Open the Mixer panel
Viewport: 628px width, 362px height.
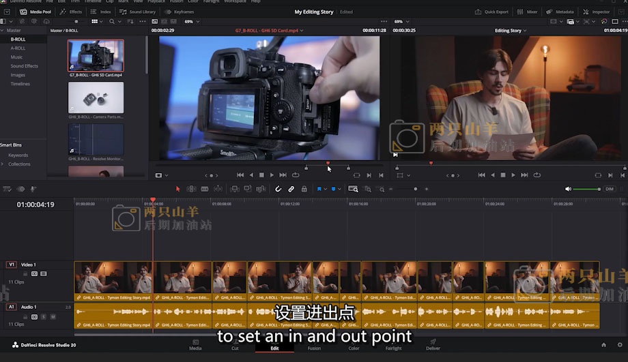[527, 12]
